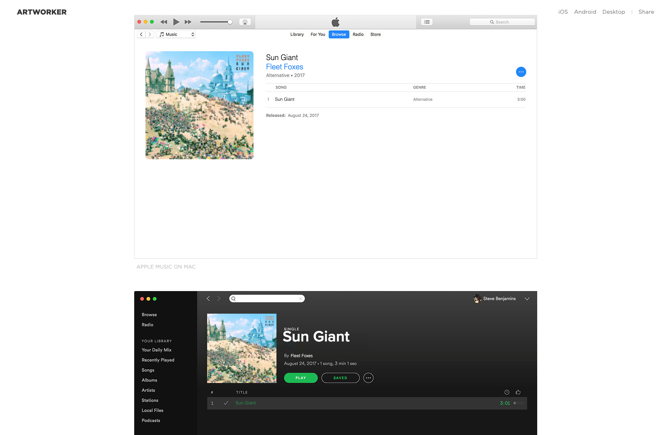
Task: Open the Up Next list icon
Action: pyautogui.click(x=427, y=22)
